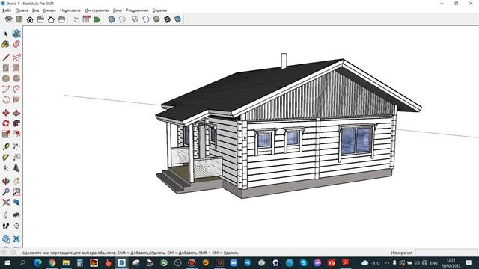Switch to Right view
This screenshot has height=269, width=479.
[x=40, y=19]
